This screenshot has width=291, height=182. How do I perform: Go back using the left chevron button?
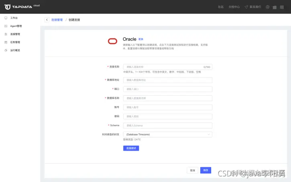(x=47, y=20)
